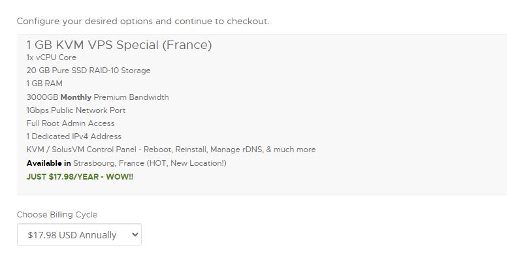516x254 pixels.
Task: Click the 20 GB Pure SSD RAID-10 Storage line
Action: click(x=88, y=71)
